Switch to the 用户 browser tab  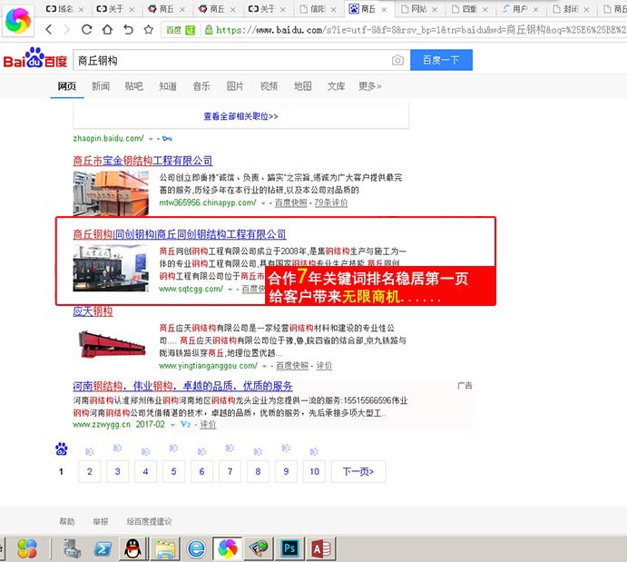[519, 9]
